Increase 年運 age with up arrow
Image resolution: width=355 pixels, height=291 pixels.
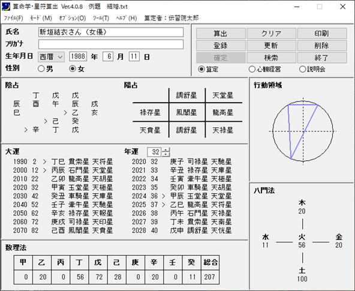pos(166,149)
